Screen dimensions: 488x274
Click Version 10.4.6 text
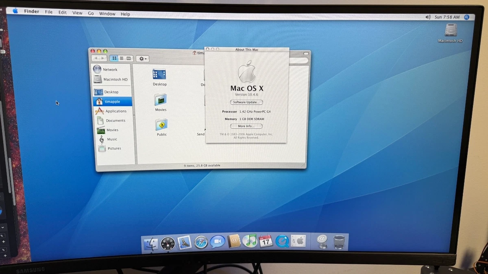click(x=246, y=95)
